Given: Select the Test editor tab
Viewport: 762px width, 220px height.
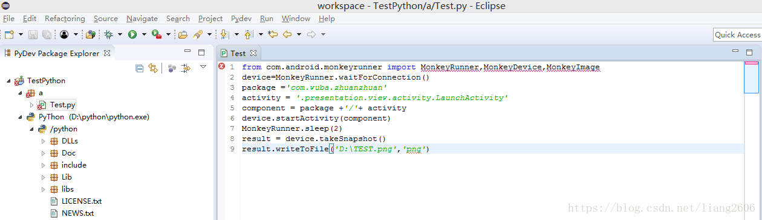Looking at the screenshot, I should point(238,53).
